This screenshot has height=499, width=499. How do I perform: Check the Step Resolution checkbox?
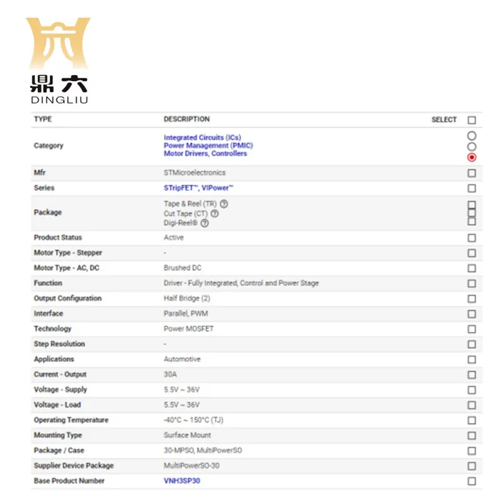[472, 344]
